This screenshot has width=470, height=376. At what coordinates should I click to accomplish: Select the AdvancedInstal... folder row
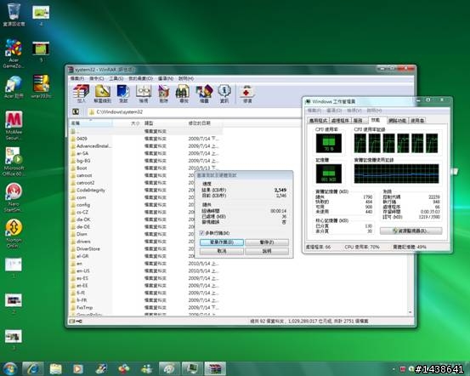tap(145, 145)
